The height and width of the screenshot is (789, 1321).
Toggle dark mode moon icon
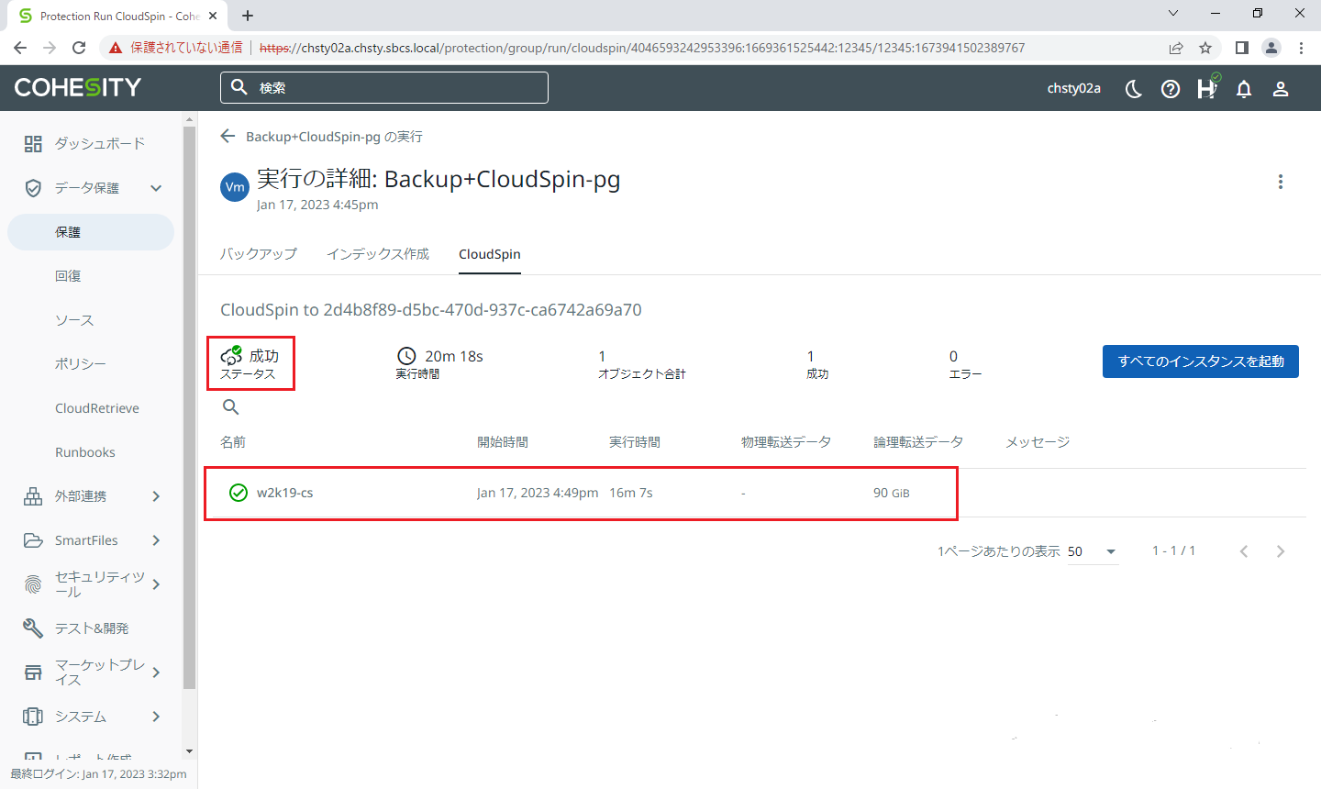coord(1134,88)
